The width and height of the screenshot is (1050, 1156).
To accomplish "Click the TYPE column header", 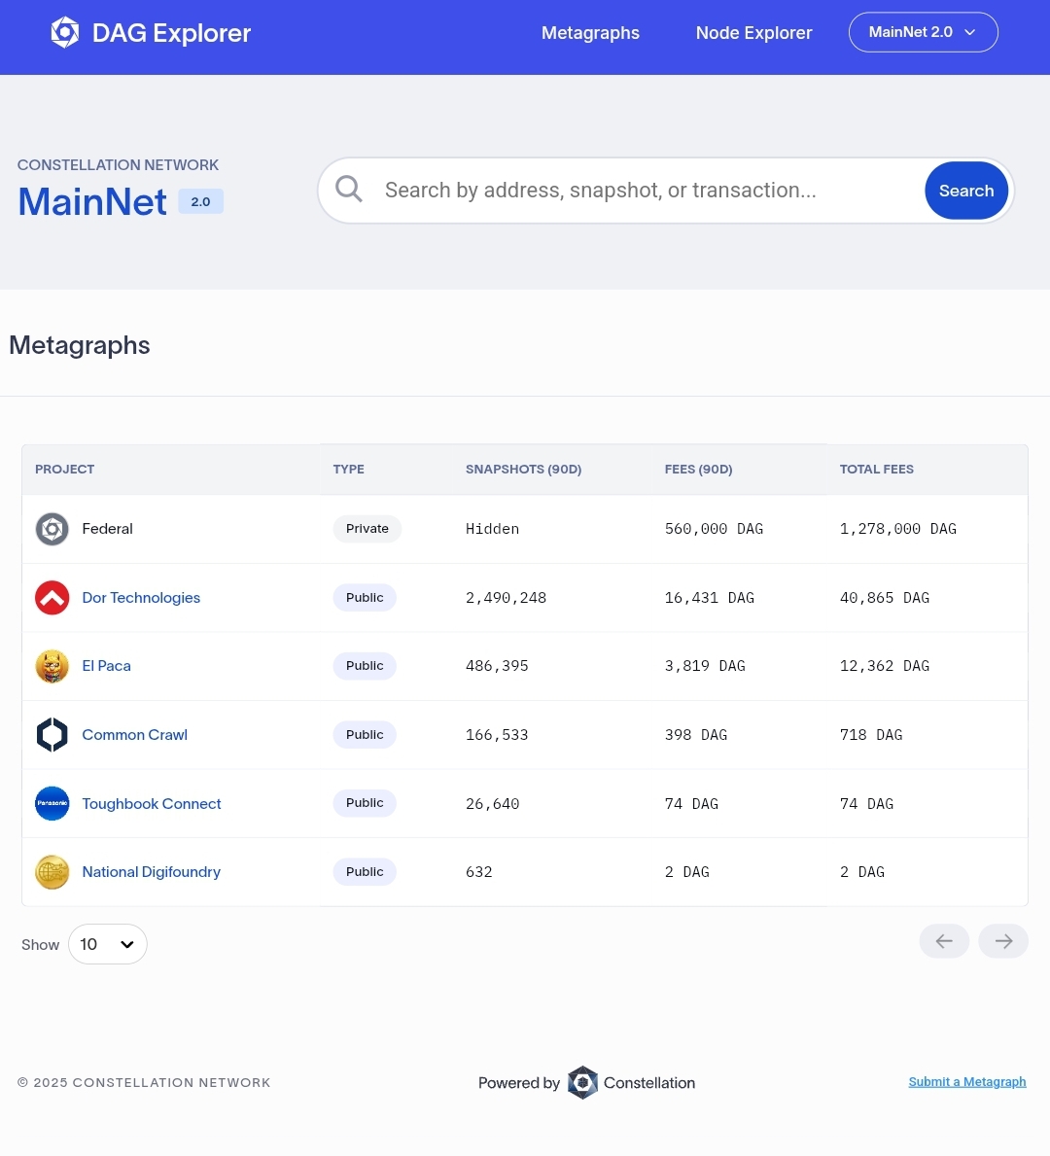I will coord(349,469).
